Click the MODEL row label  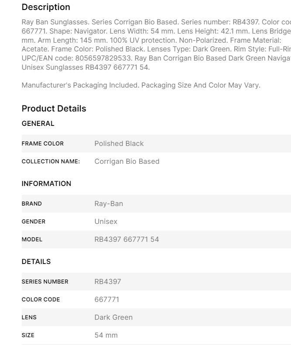pyautogui.click(x=32, y=240)
